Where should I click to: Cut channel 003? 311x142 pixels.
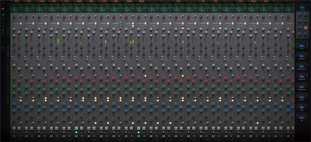44,128
